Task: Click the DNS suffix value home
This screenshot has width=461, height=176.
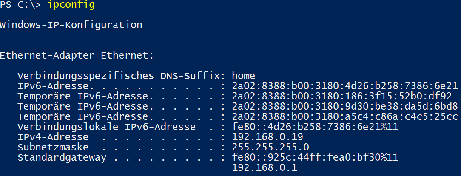Action: pos(243,76)
